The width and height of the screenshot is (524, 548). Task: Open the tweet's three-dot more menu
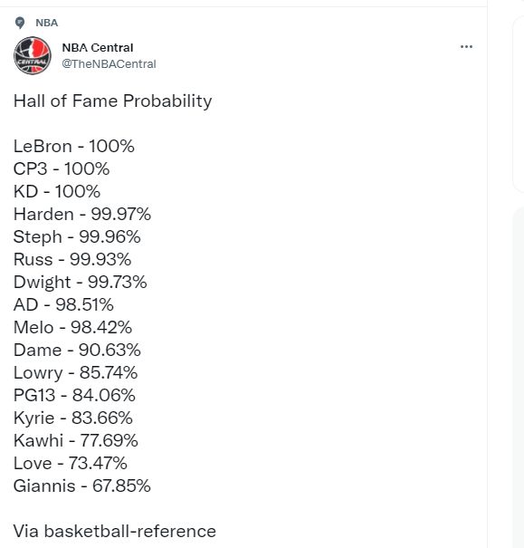[x=466, y=46]
